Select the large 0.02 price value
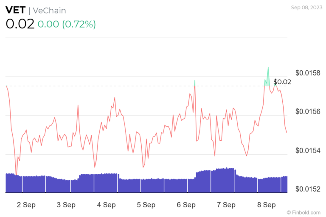 click(x=20, y=24)
